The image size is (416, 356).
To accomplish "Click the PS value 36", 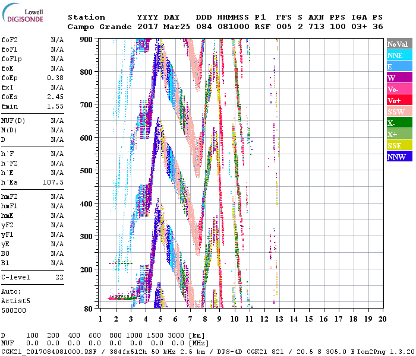I will (x=378, y=27).
